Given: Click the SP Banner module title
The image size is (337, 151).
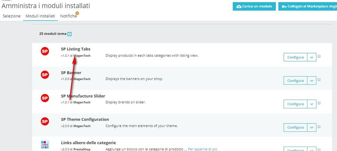Looking at the screenshot, I should [71, 73].
